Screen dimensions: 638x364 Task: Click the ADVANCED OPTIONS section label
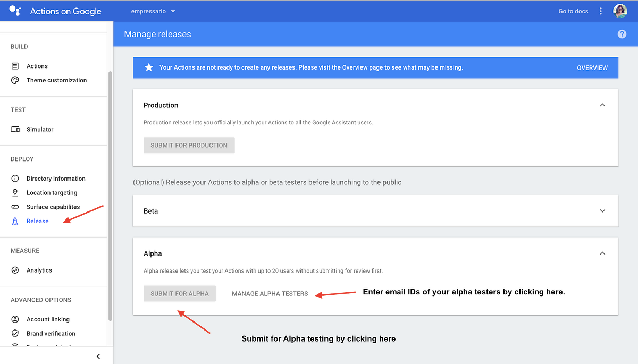click(x=41, y=300)
